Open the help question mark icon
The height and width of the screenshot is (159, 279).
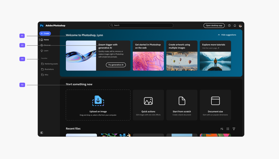tap(230, 26)
